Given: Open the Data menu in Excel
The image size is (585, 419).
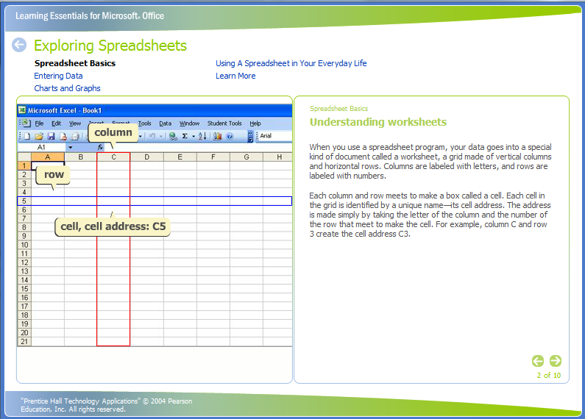Looking at the screenshot, I should tap(165, 123).
